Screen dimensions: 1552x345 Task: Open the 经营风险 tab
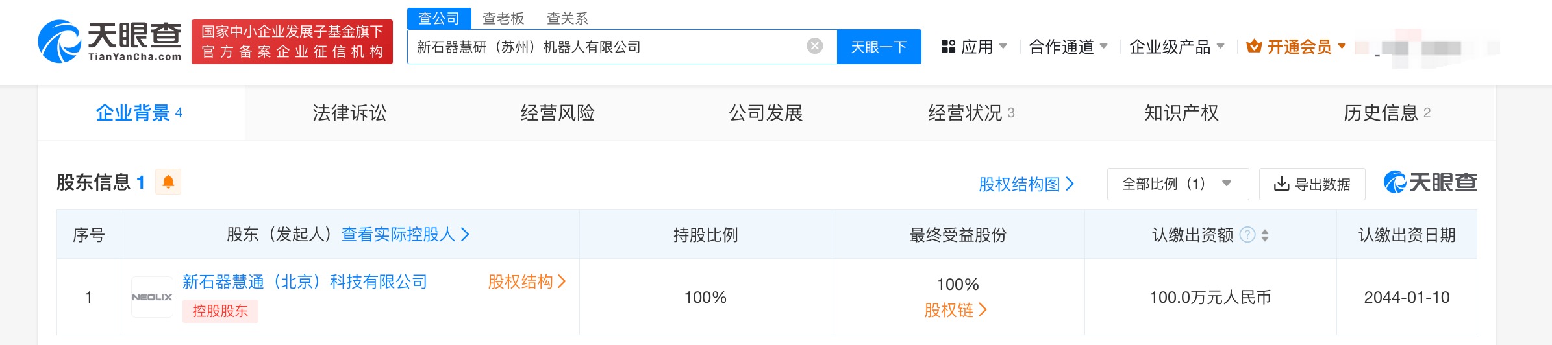pos(558,113)
